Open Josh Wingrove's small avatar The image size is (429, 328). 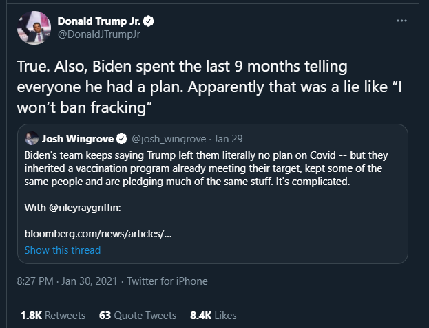(32, 138)
